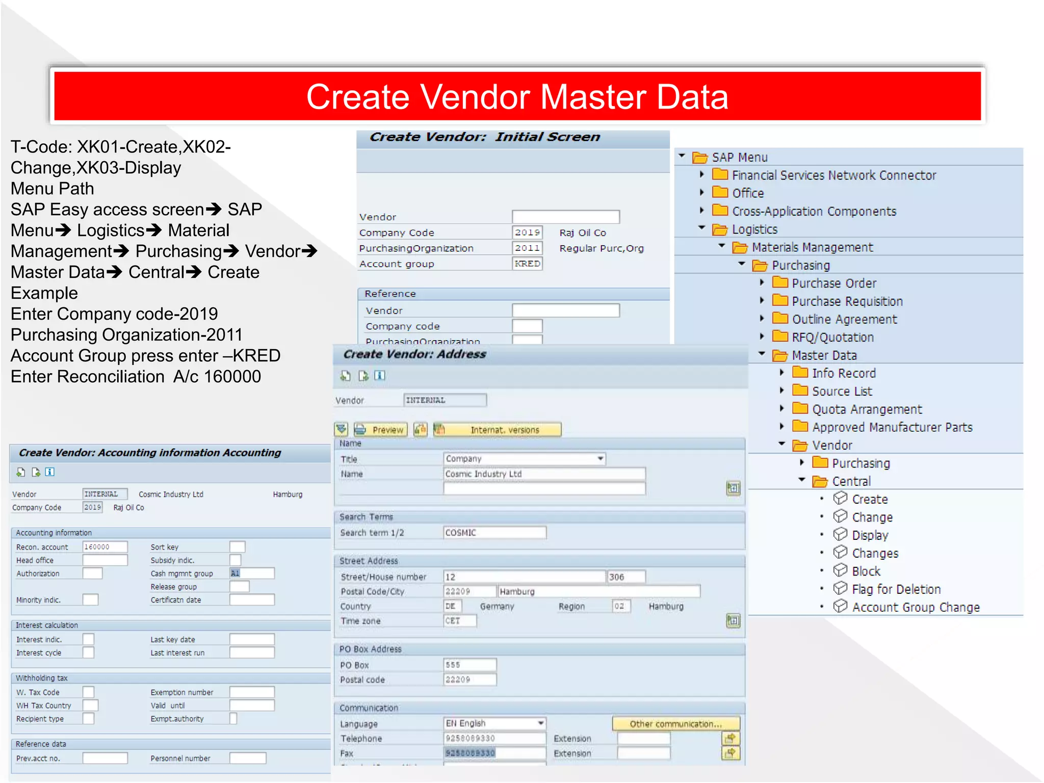Click the Time zone field showing CET

(x=460, y=620)
